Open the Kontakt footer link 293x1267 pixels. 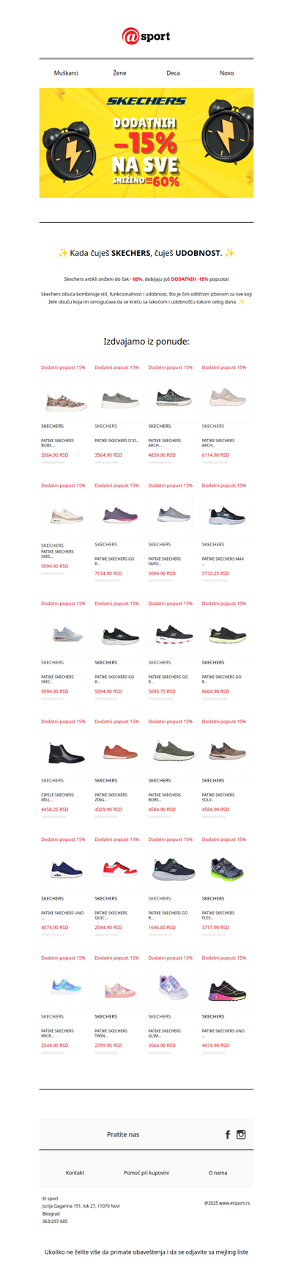[75, 1172]
